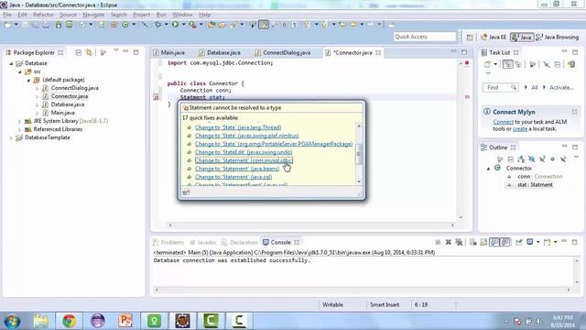Click Remove Launch in Console toolbar

point(448,242)
